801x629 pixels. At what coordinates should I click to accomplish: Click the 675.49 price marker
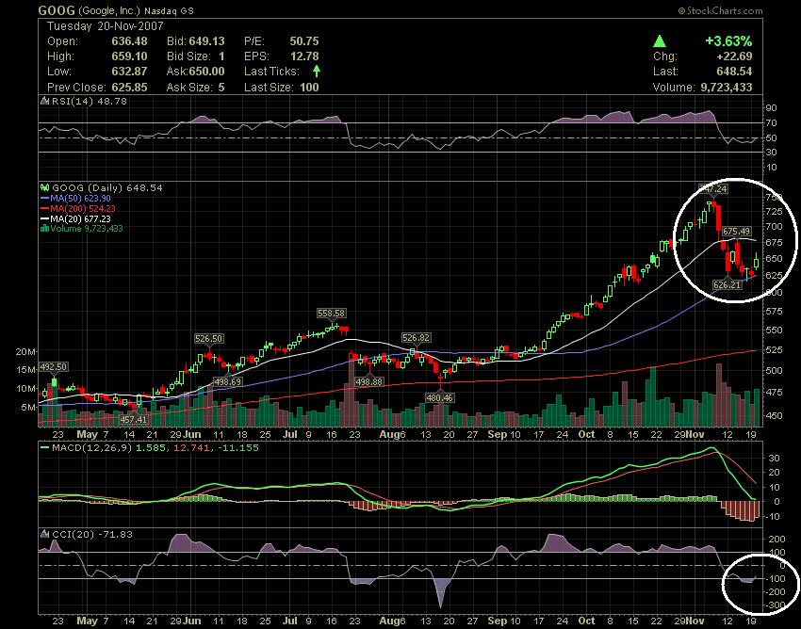coord(737,232)
